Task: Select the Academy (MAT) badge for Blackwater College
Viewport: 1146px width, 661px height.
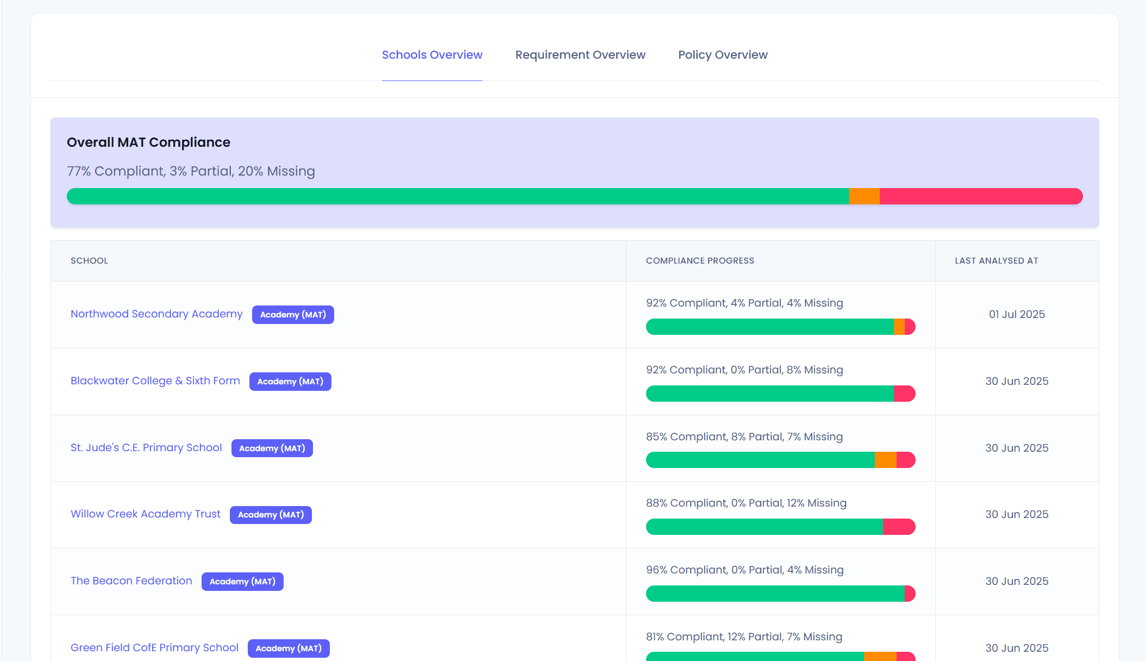Action: 290,381
